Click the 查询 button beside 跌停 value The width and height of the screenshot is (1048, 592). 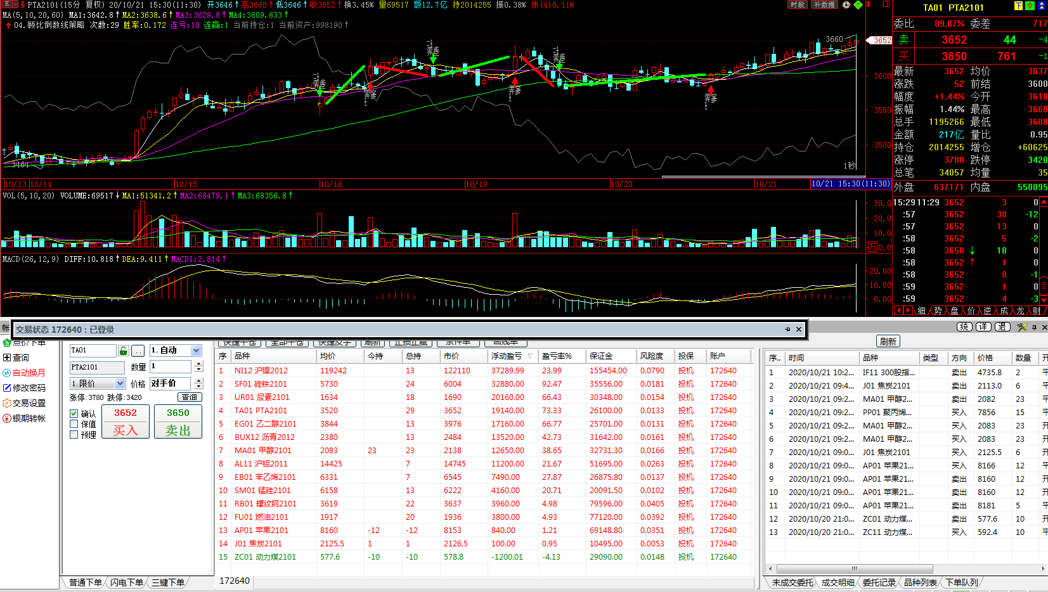pos(189,397)
